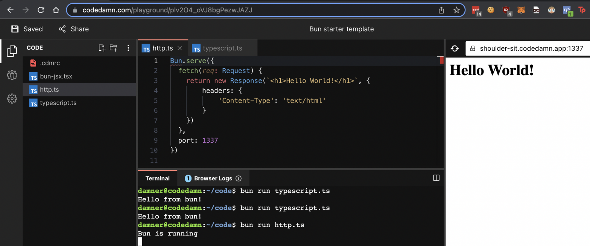This screenshot has height=246, width=590.
Task: Switch to the Browser Logs tab
Action: click(x=213, y=178)
